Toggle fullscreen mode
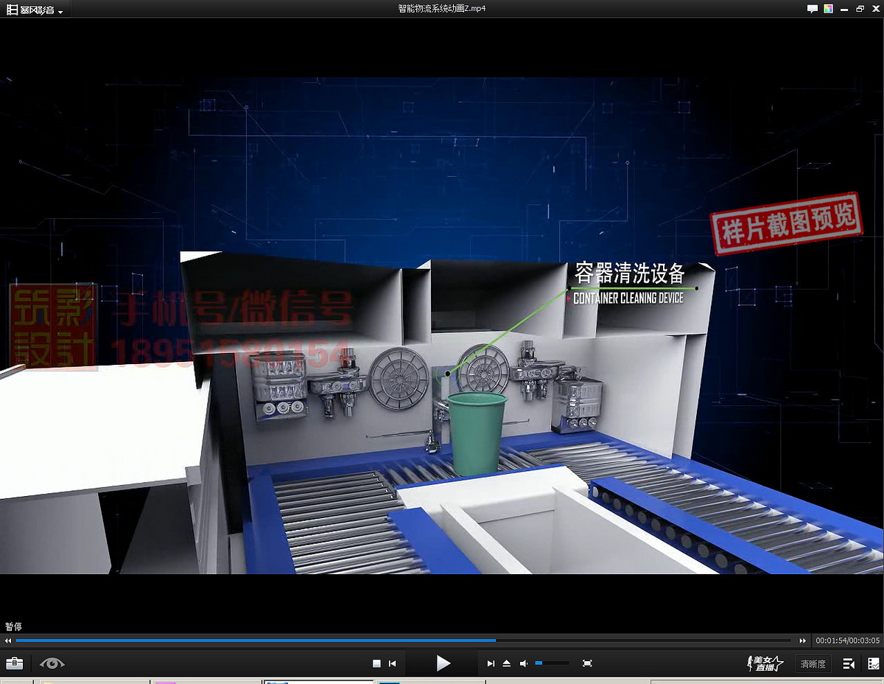The height and width of the screenshot is (684, 884). coord(587,663)
